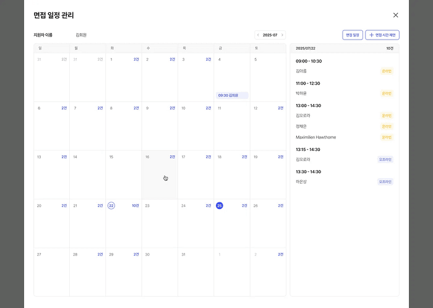
Task: Go to next month with right chevron
Action: click(282, 35)
